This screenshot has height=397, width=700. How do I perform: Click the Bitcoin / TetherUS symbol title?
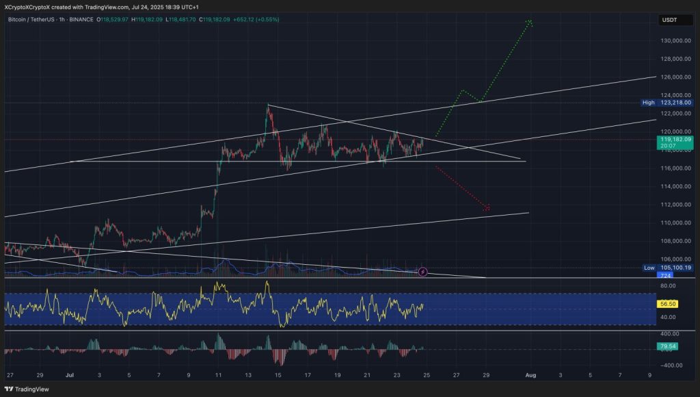click(x=31, y=20)
